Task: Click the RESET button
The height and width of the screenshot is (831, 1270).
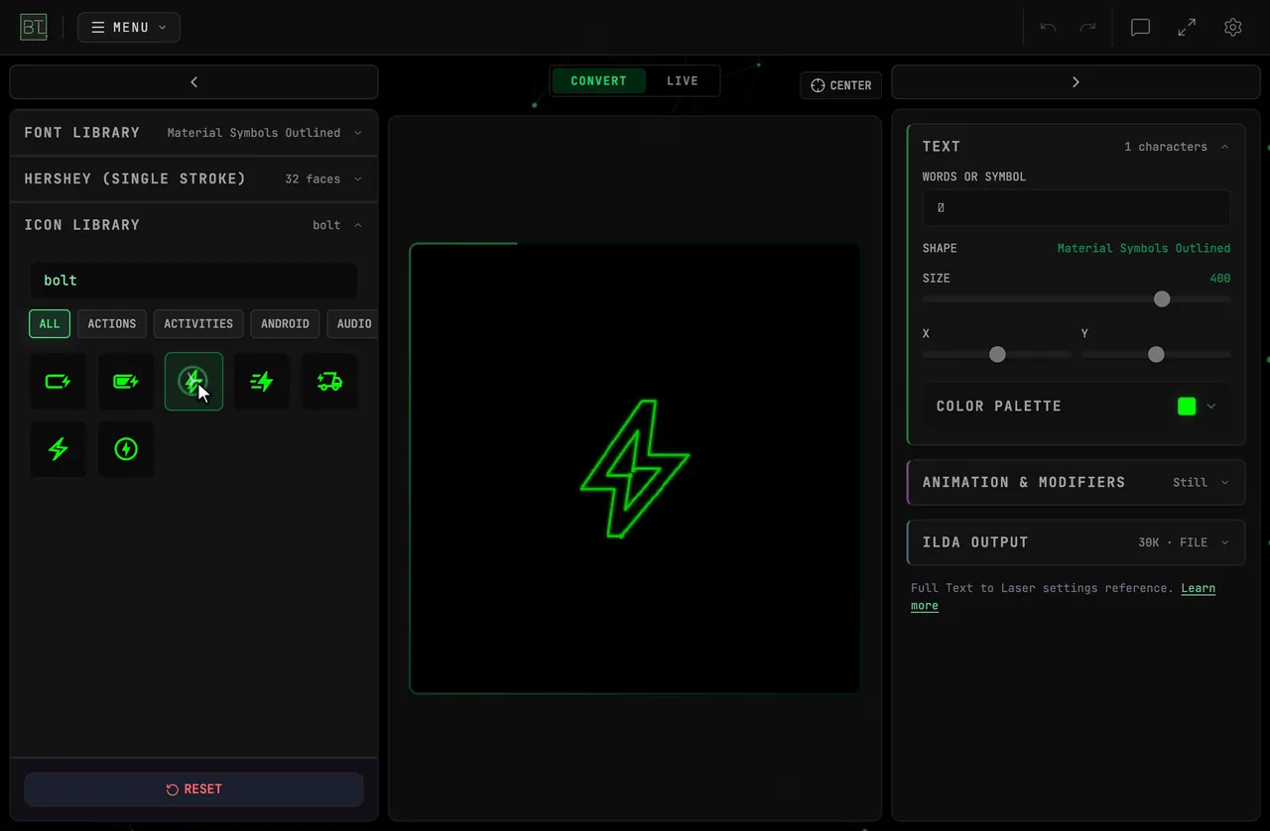Action: (x=193, y=789)
